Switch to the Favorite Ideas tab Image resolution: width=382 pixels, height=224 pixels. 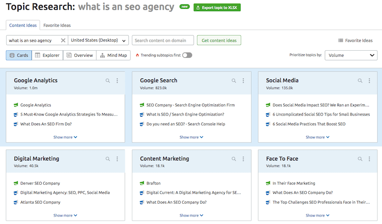click(x=57, y=25)
